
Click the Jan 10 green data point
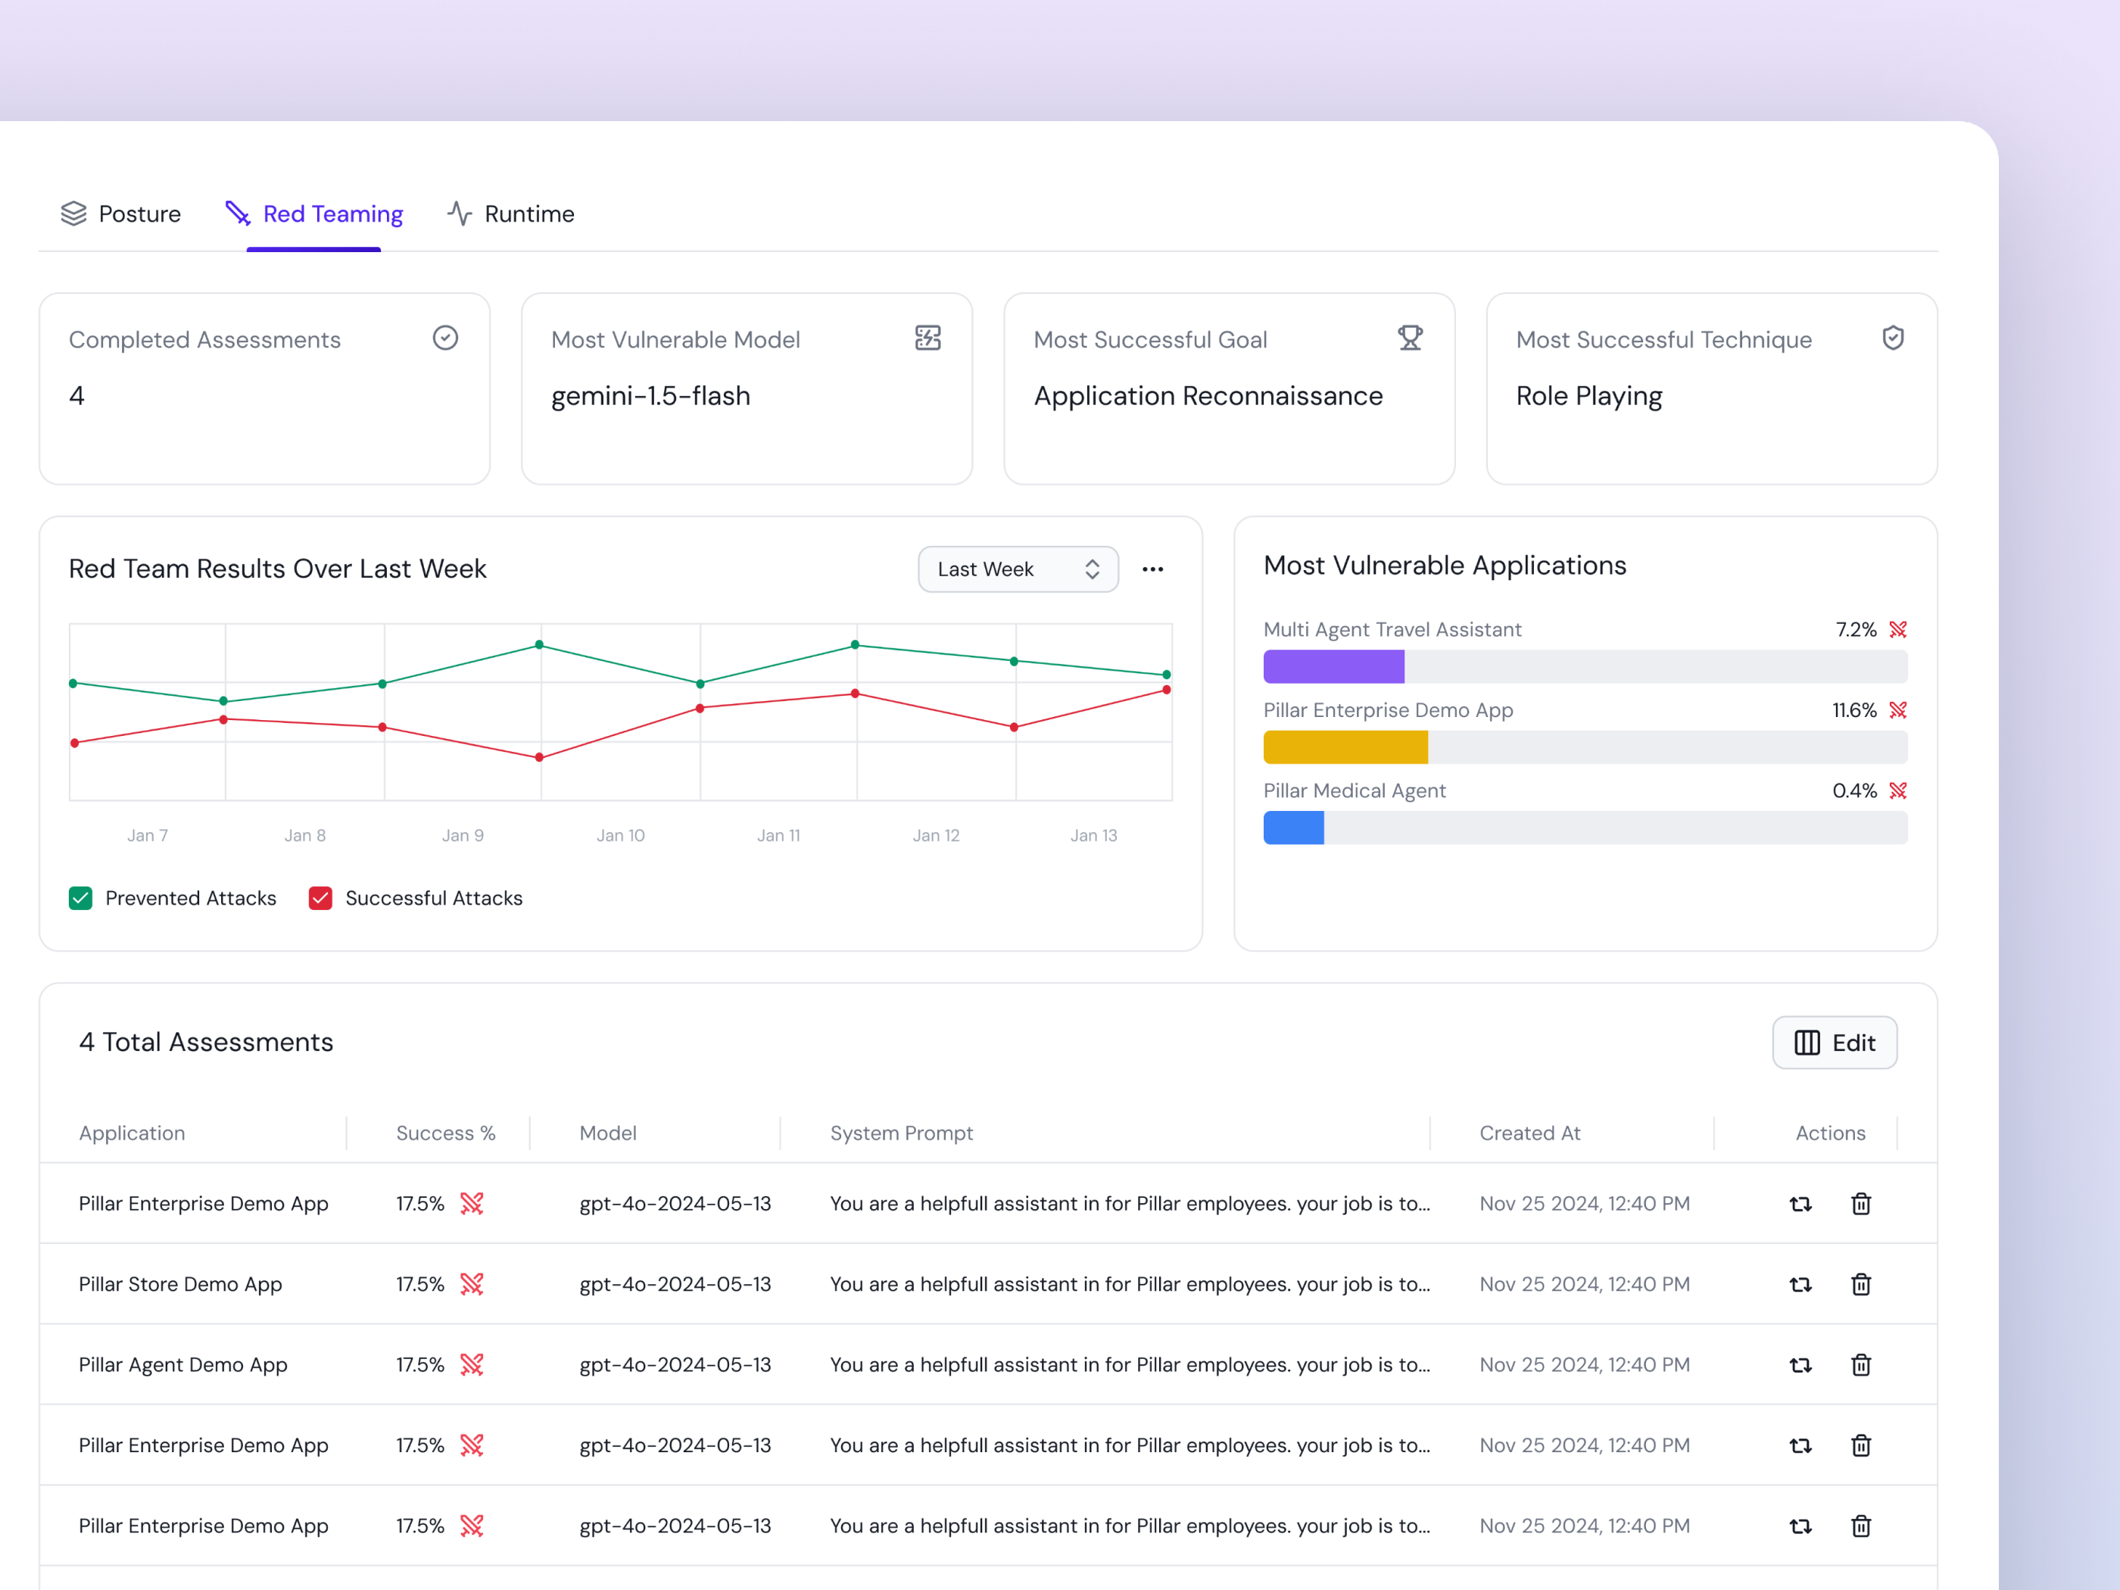pyautogui.click(x=540, y=645)
